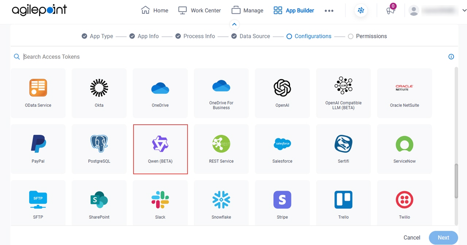Choose the Snowflake access token

(x=221, y=203)
